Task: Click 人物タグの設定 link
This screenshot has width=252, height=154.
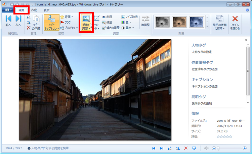Action: pyautogui.click(x=202, y=52)
